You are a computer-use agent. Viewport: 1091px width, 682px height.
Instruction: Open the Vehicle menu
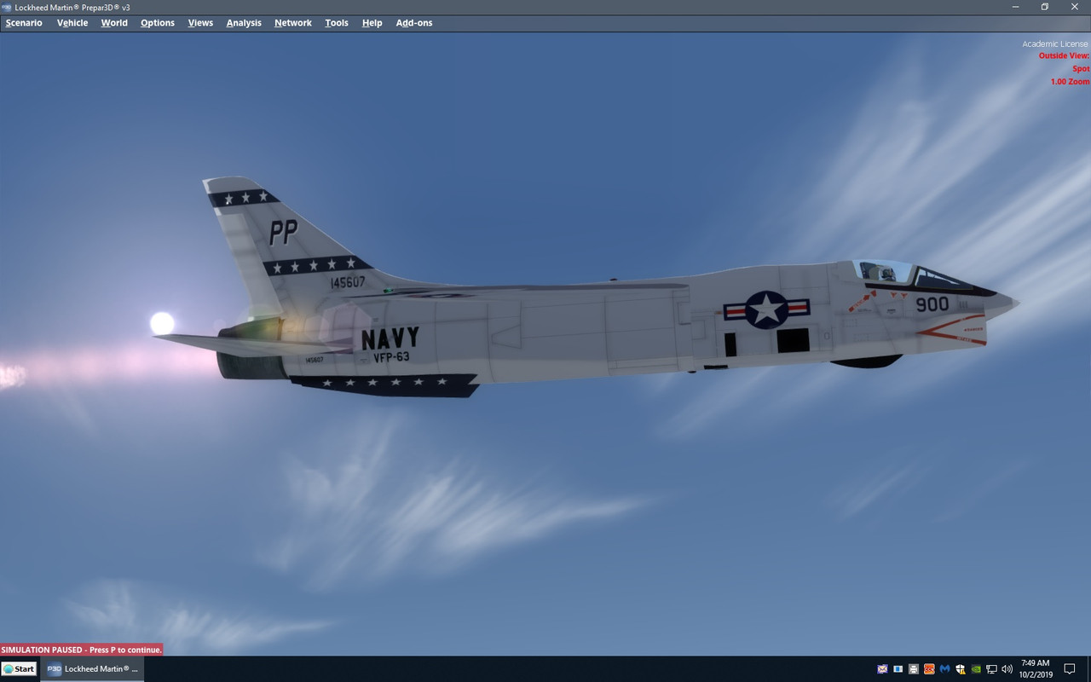72,23
